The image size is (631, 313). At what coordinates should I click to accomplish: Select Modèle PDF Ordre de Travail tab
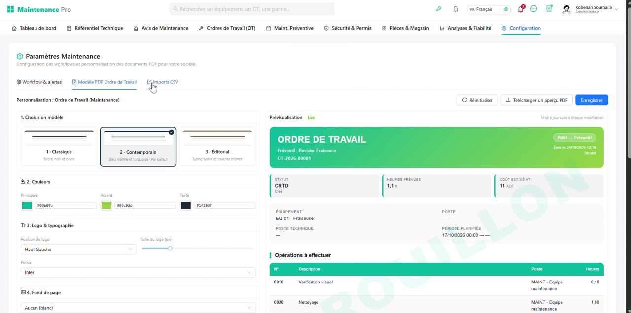point(105,82)
